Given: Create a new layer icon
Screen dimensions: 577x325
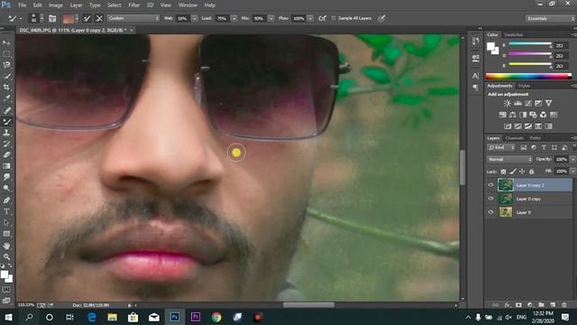Looking at the screenshot, I should [x=553, y=305].
